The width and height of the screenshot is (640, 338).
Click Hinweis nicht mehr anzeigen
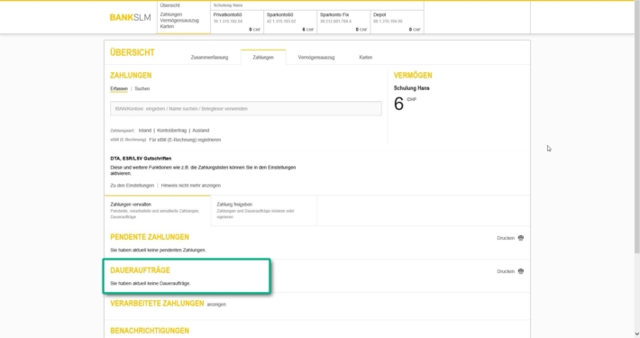tap(190, 186)
